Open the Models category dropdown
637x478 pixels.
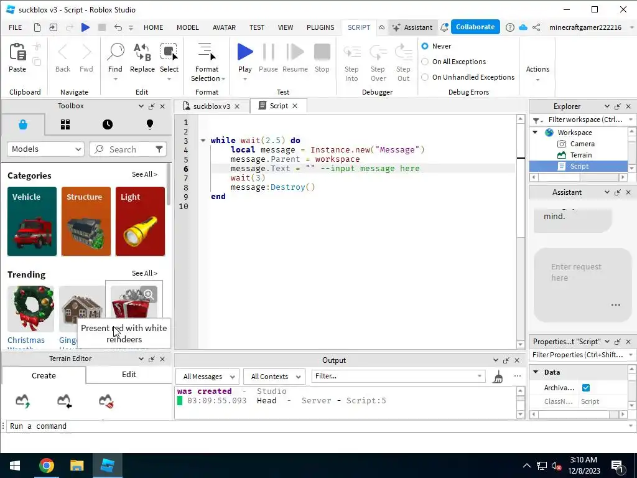(45, 149)
